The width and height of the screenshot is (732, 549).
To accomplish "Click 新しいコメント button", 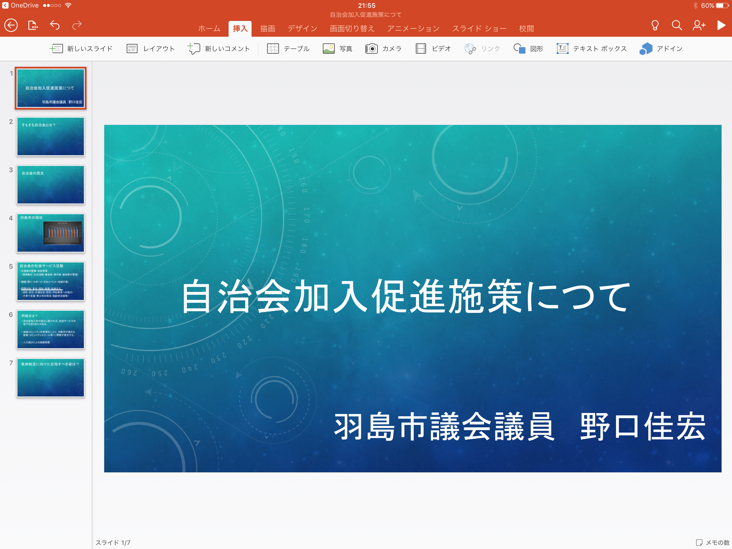I will 219,49.
